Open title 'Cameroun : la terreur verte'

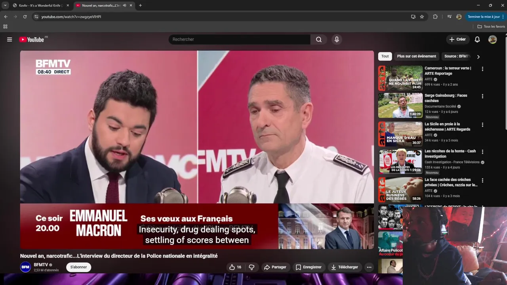pyautogui.click(x=448, y=71)
